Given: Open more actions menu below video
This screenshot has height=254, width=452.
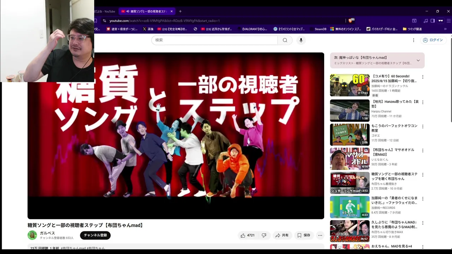Looking at the screenshot, I should [320, 235].
